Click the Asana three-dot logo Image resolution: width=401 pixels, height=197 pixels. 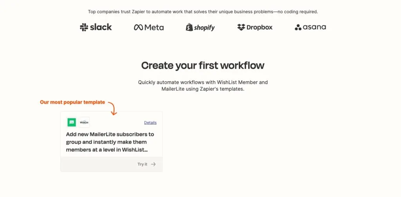coord(298,27)
